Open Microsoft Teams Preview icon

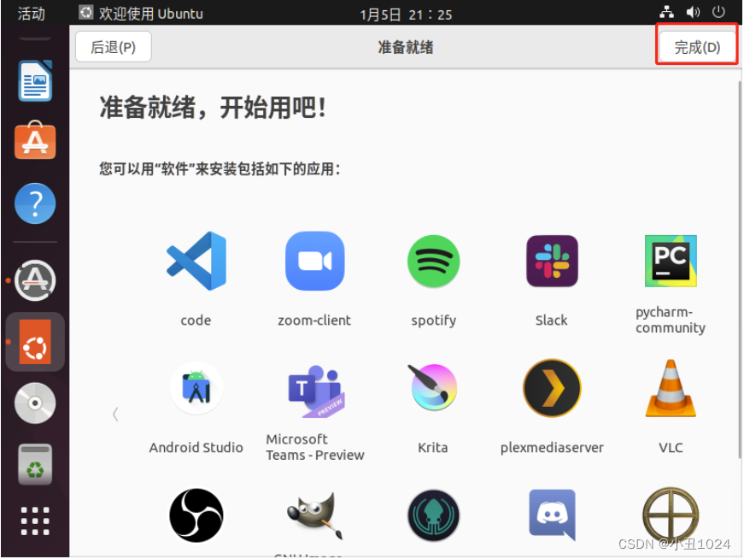pyautogui.click(x=315, y=391)
